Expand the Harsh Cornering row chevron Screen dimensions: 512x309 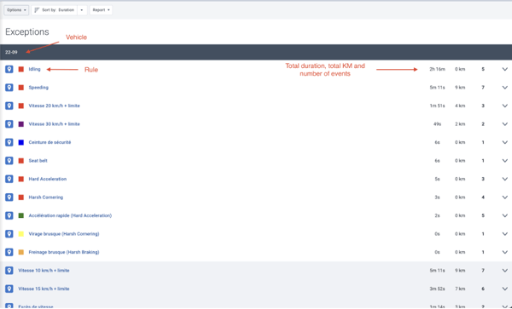point(505,197)
